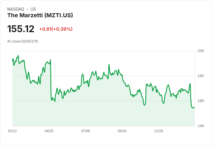Click the current price 155.12
212x146 pixels.
pyautogui.click(x=21, y=29)
